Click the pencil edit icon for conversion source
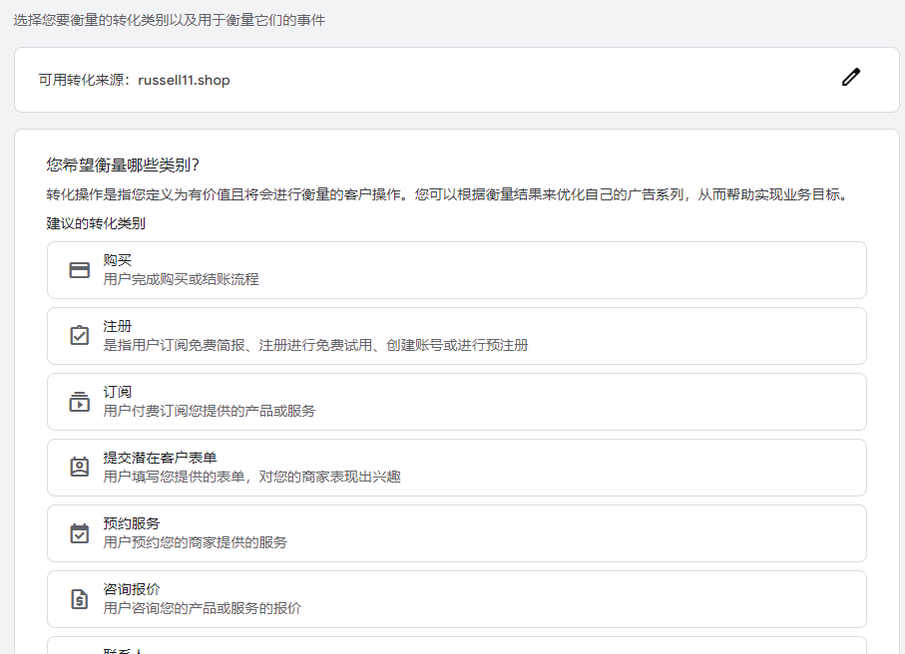This screenshot has height=654, width=905. (850, 78)
